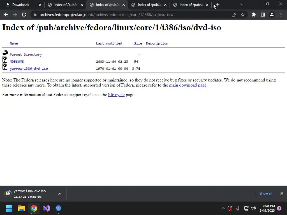Share this page via share icon

234,15
